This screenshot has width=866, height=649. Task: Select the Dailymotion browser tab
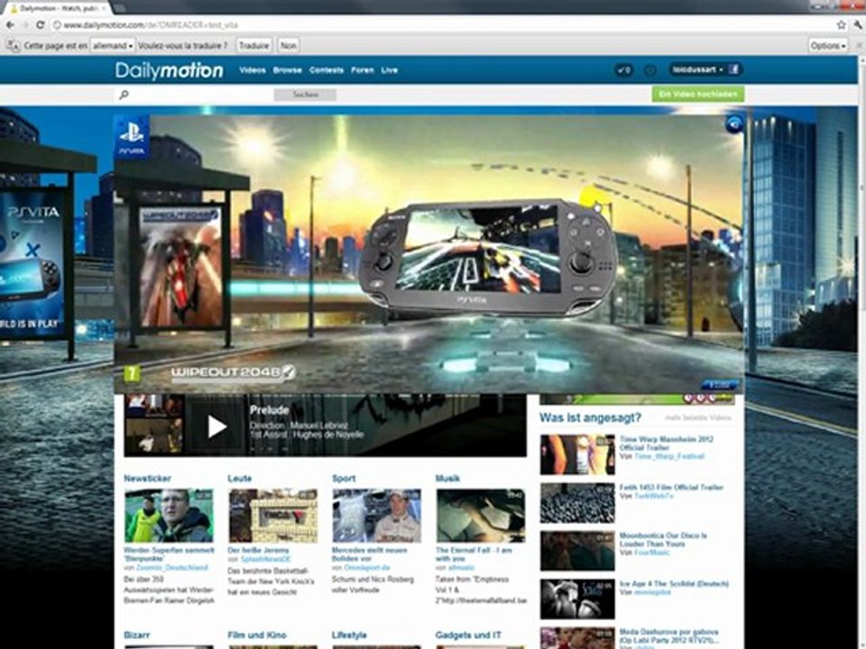(x=58, y=8)
